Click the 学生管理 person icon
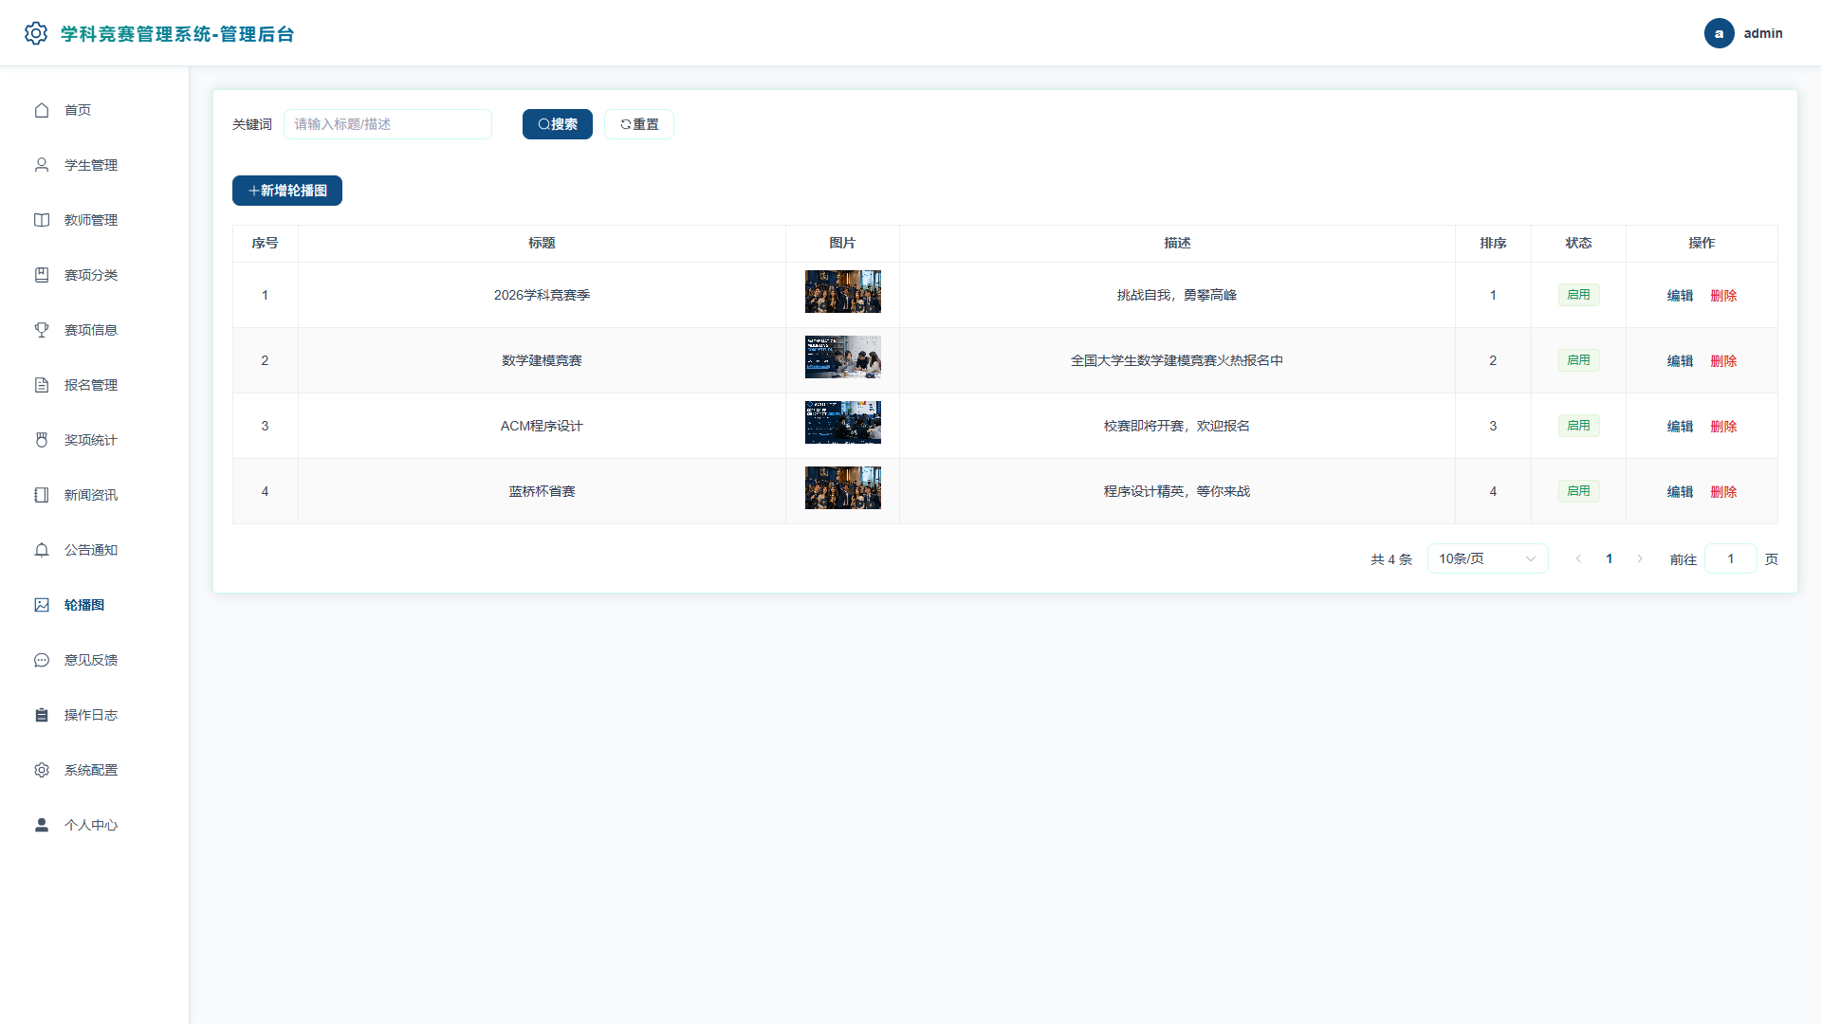Screen dimensions: 1821x1024 tap(42, 165)
